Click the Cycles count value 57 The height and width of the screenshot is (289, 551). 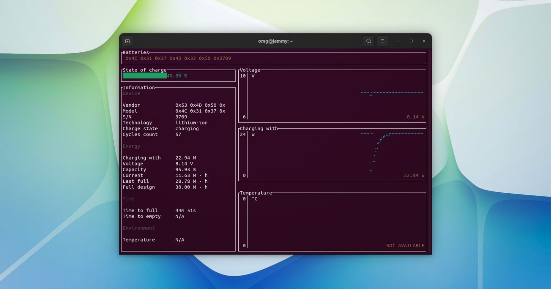pos(178,135)
